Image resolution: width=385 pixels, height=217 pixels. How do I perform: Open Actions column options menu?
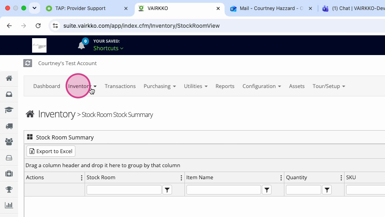(x=82, y=178)
